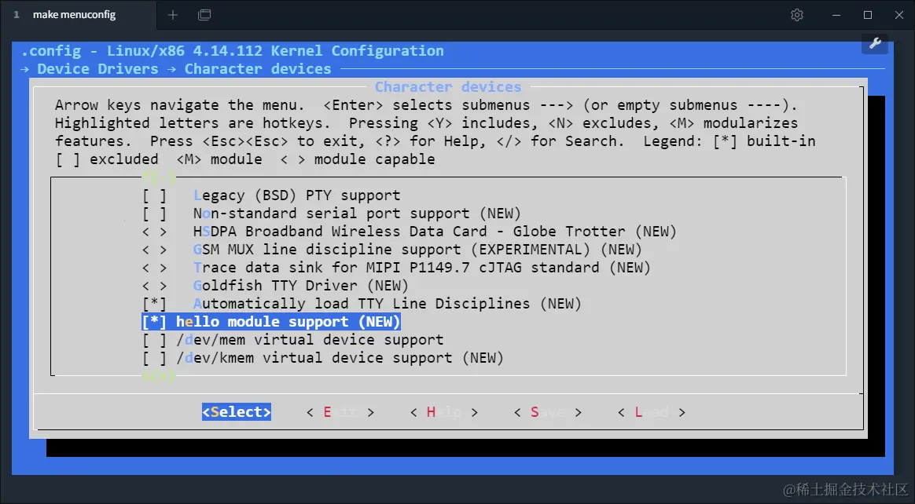Click the wrench tool icon
Viewport: 915px width, 504px height.
point(875,43)
